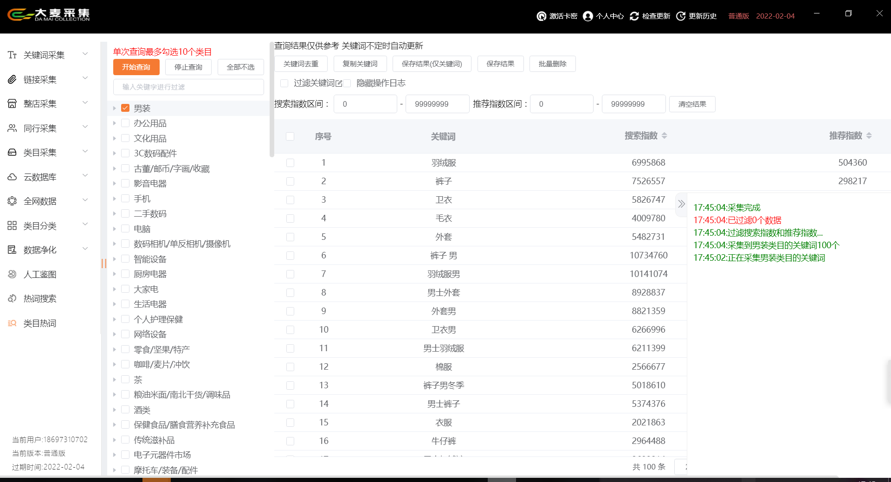Focus the category filter keyword input

(188, 87)
